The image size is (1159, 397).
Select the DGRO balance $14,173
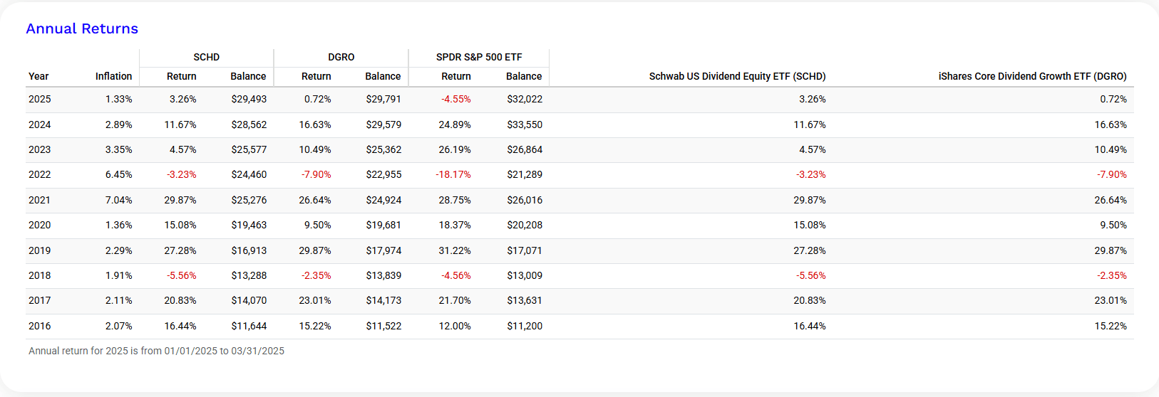click(x=383, y=300)
